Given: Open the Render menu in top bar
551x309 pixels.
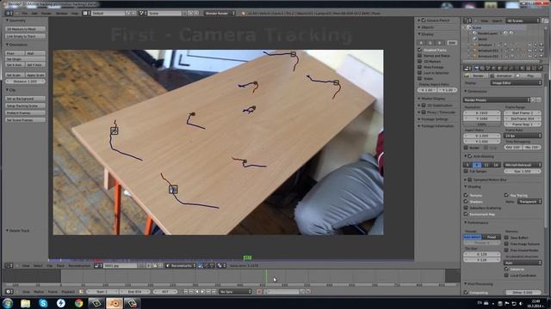Looking at the screenshot, I should click(46, 13).
